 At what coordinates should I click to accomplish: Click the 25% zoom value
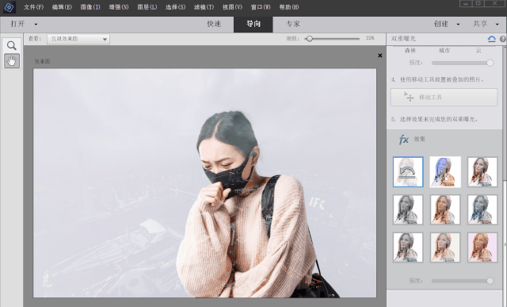click(x=370, y=38)
